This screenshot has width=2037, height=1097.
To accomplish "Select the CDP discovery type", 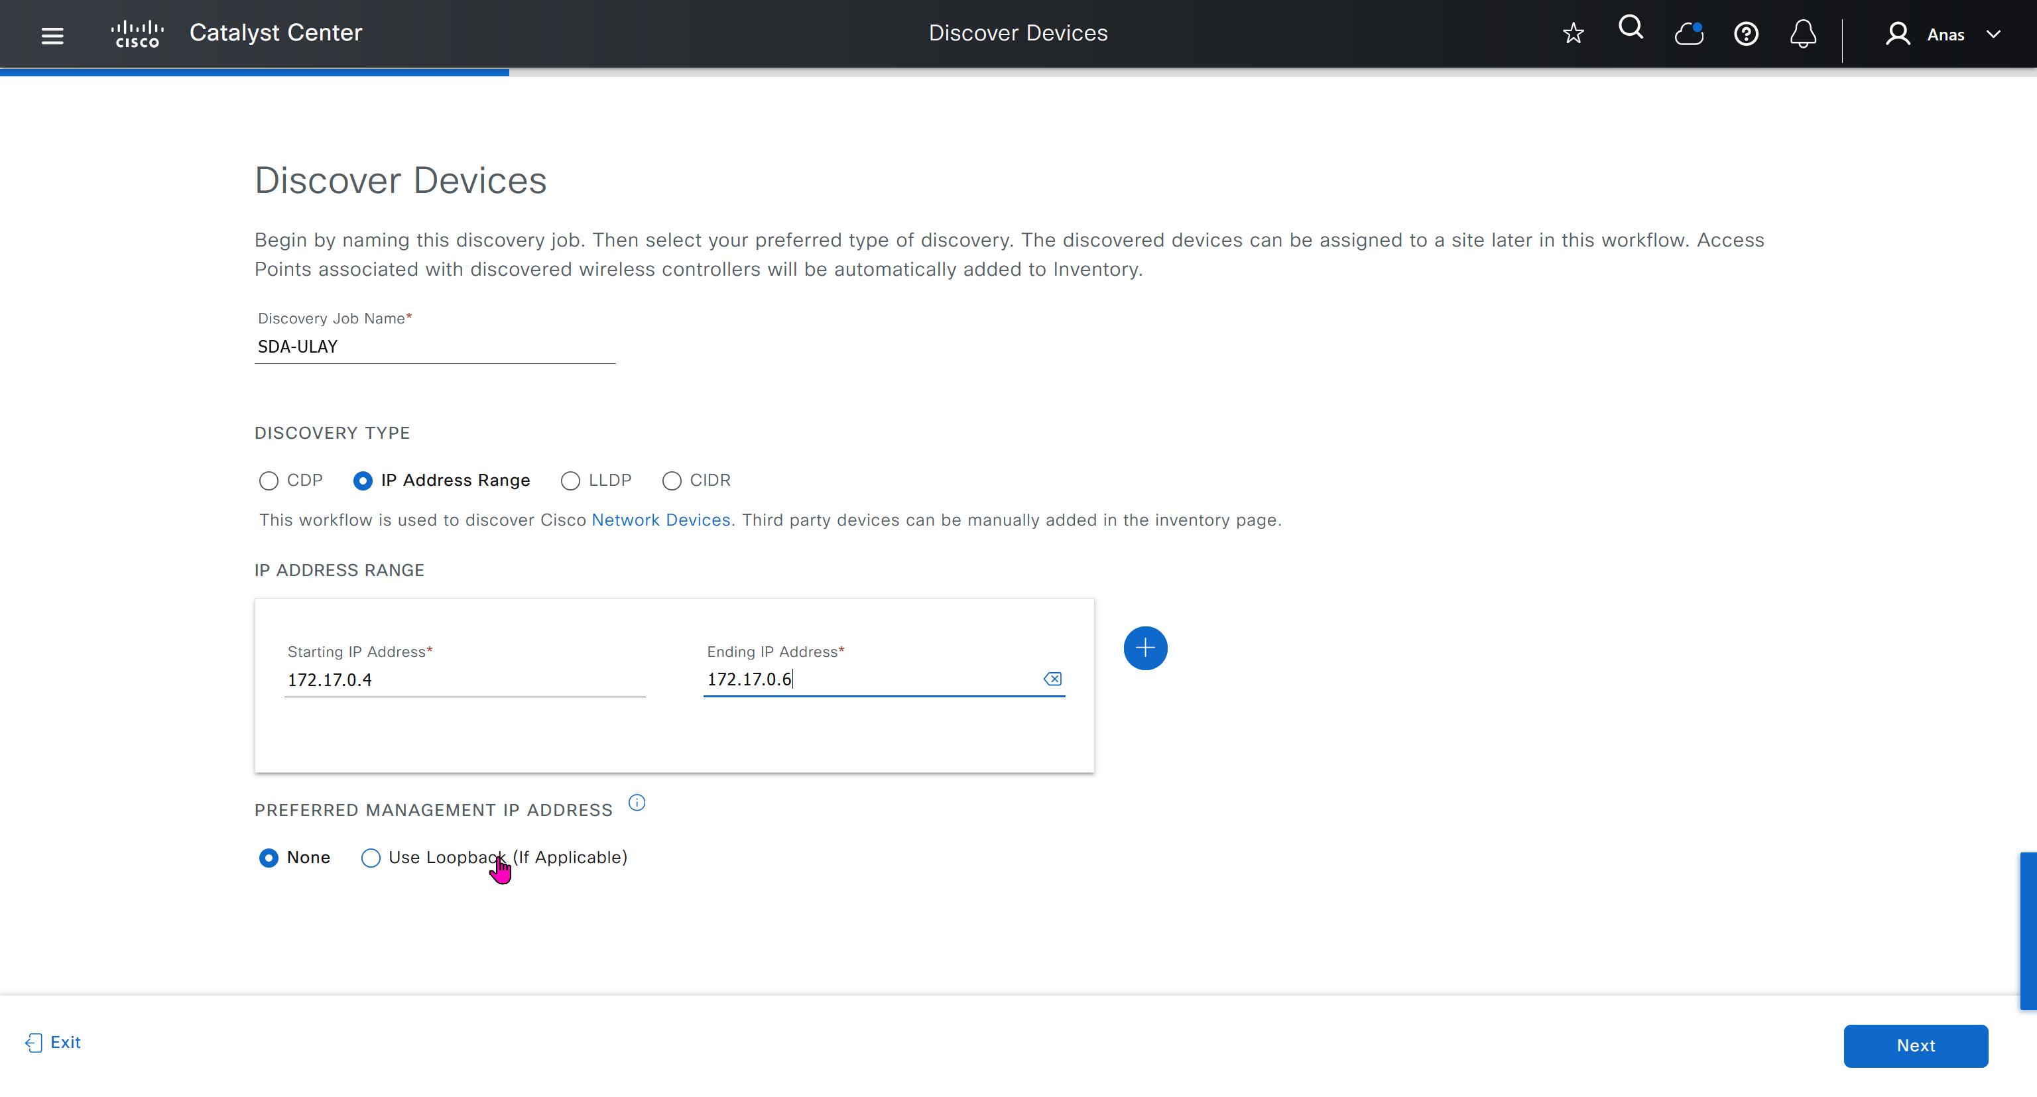I will (269, 481).
